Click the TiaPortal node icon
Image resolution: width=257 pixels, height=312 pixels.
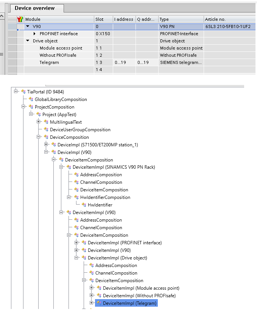[x=23, y=92]
